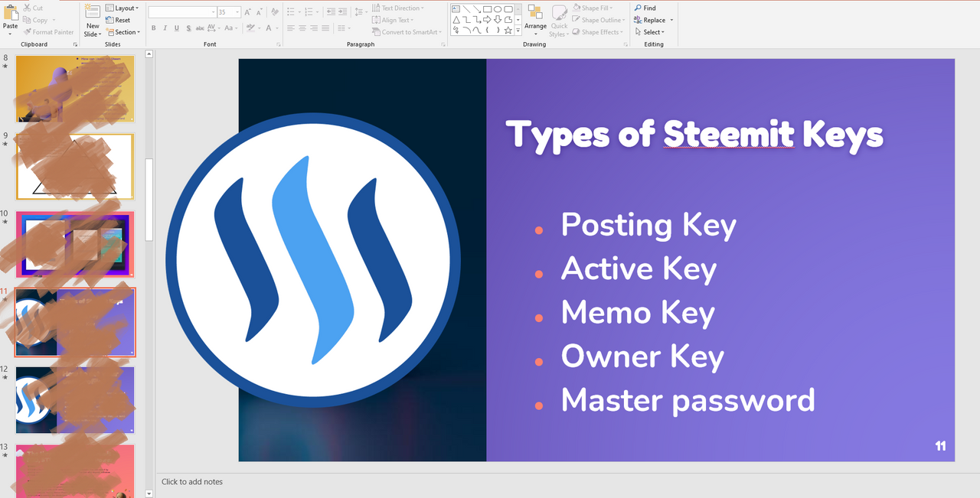Click 'Master password' bullet text
Screen dimensions: 980x498
pyautogui.click(x=688, y=400)
